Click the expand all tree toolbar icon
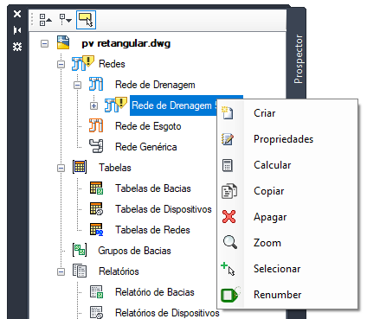 pyautogui.click(x=45, y=20)
